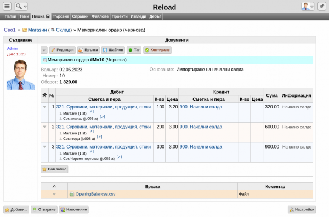Add new entry with Нов запис button
This screenshot has width=329, height=217.
[x=54, y=169]
